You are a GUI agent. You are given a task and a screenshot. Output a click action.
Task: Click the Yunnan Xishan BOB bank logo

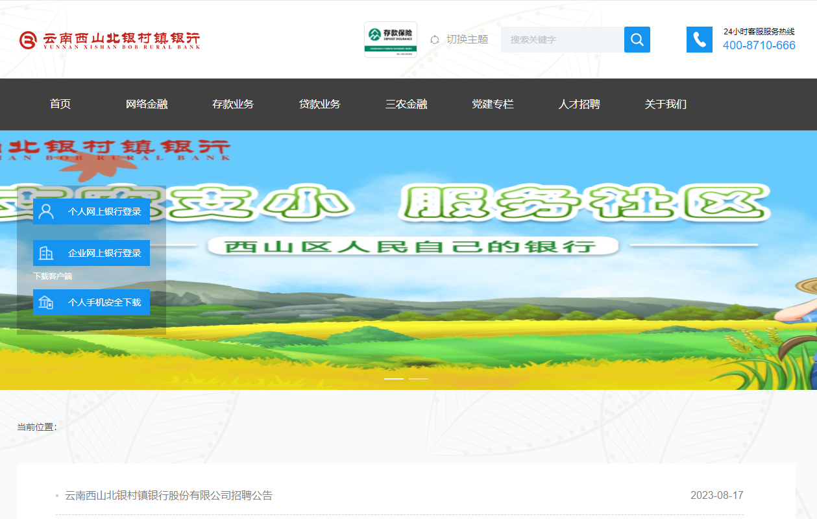point(110,40)
